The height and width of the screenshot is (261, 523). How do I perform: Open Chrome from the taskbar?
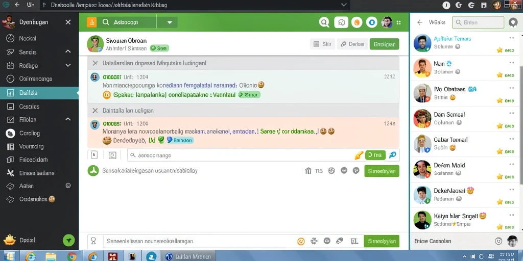pyautogui.click(x=72, y=256)
